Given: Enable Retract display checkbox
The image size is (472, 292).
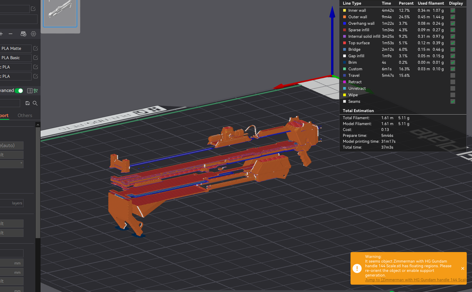Looking at the screenshot, I should click(453, 82).
